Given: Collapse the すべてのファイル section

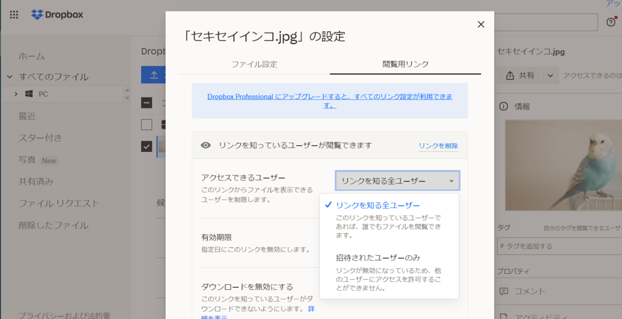Looking at the screenshot, I should coord(10,76).
